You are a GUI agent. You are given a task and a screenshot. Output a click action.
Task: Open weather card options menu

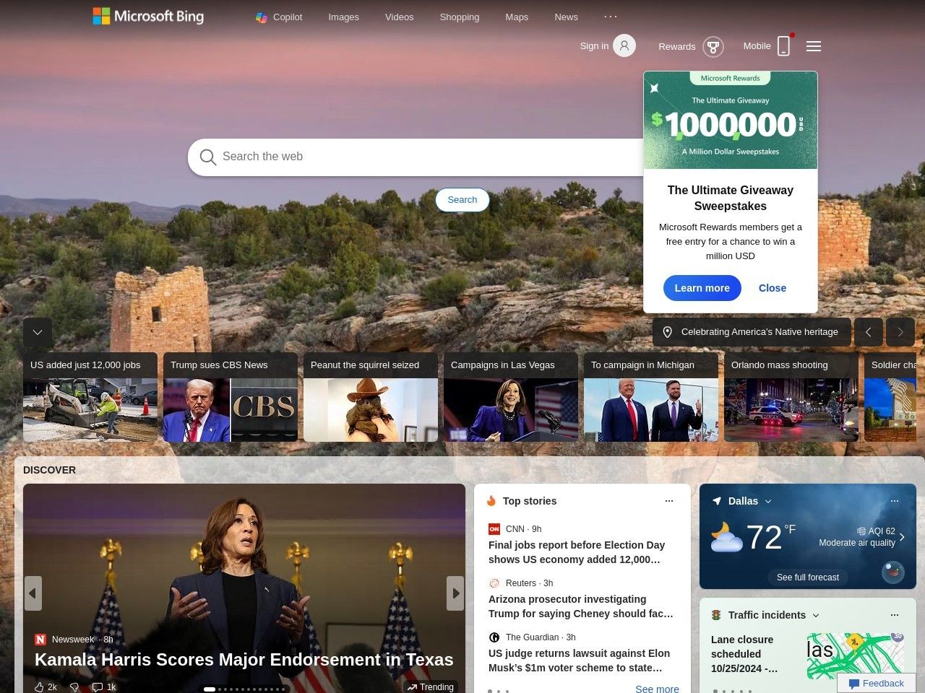tap(895, 501)
